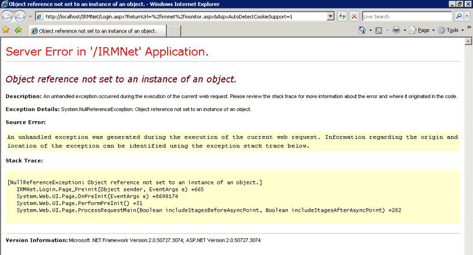
Task: Click the 'IRMNet.Login.Page_Preinit' stack line
Action: point(110,189)
